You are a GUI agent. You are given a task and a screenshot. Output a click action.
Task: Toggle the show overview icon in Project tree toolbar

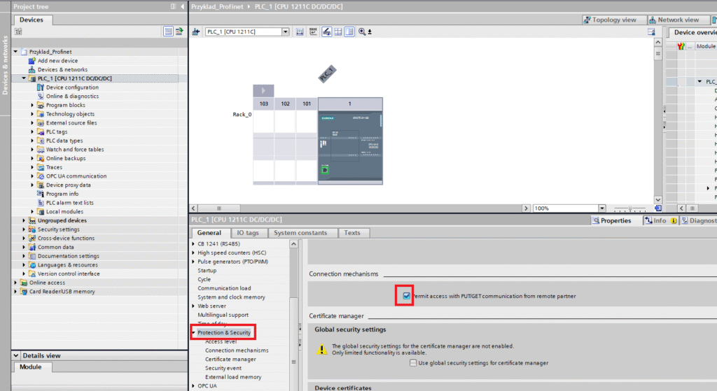[x=168, y=31]
